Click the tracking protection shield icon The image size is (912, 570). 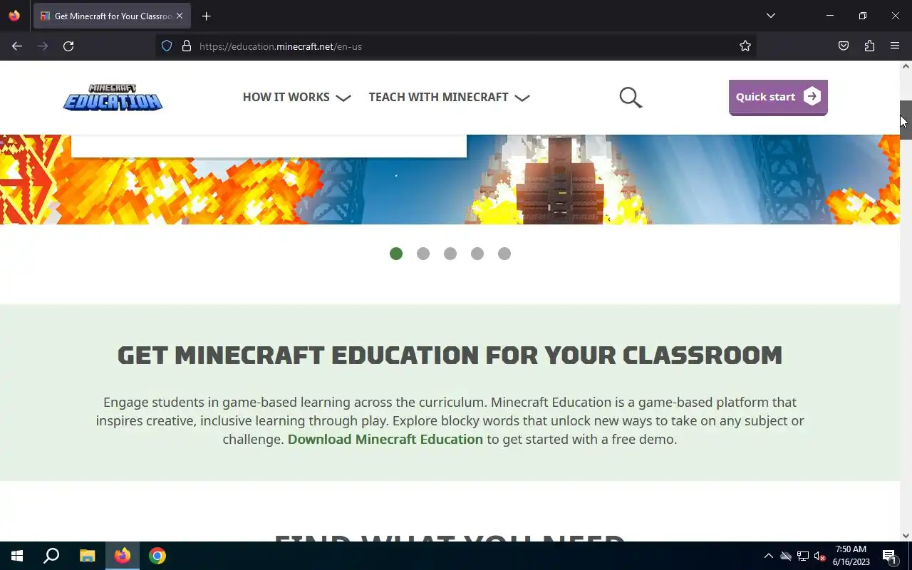point(167,46)
